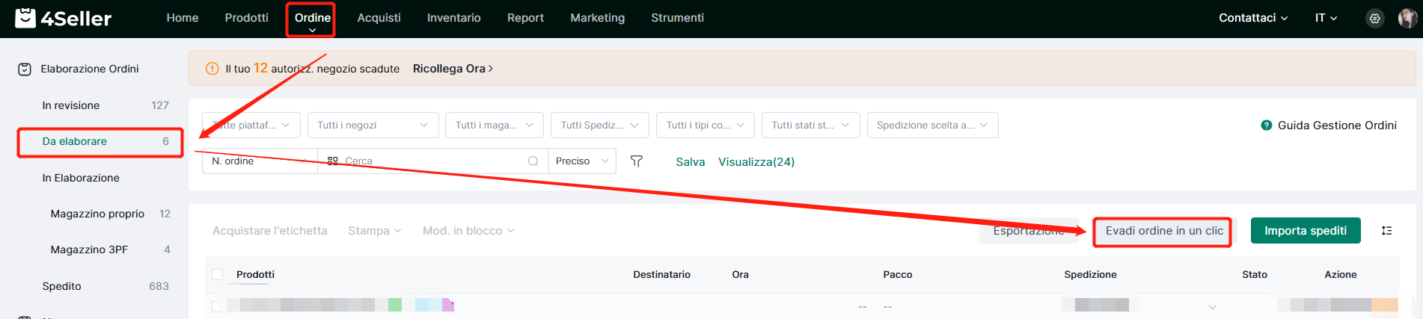The width and height of the screenshot is (1423, 319).
Task: Tick the select-all checkbox beside Prodotti
Action: coord(218,275)
